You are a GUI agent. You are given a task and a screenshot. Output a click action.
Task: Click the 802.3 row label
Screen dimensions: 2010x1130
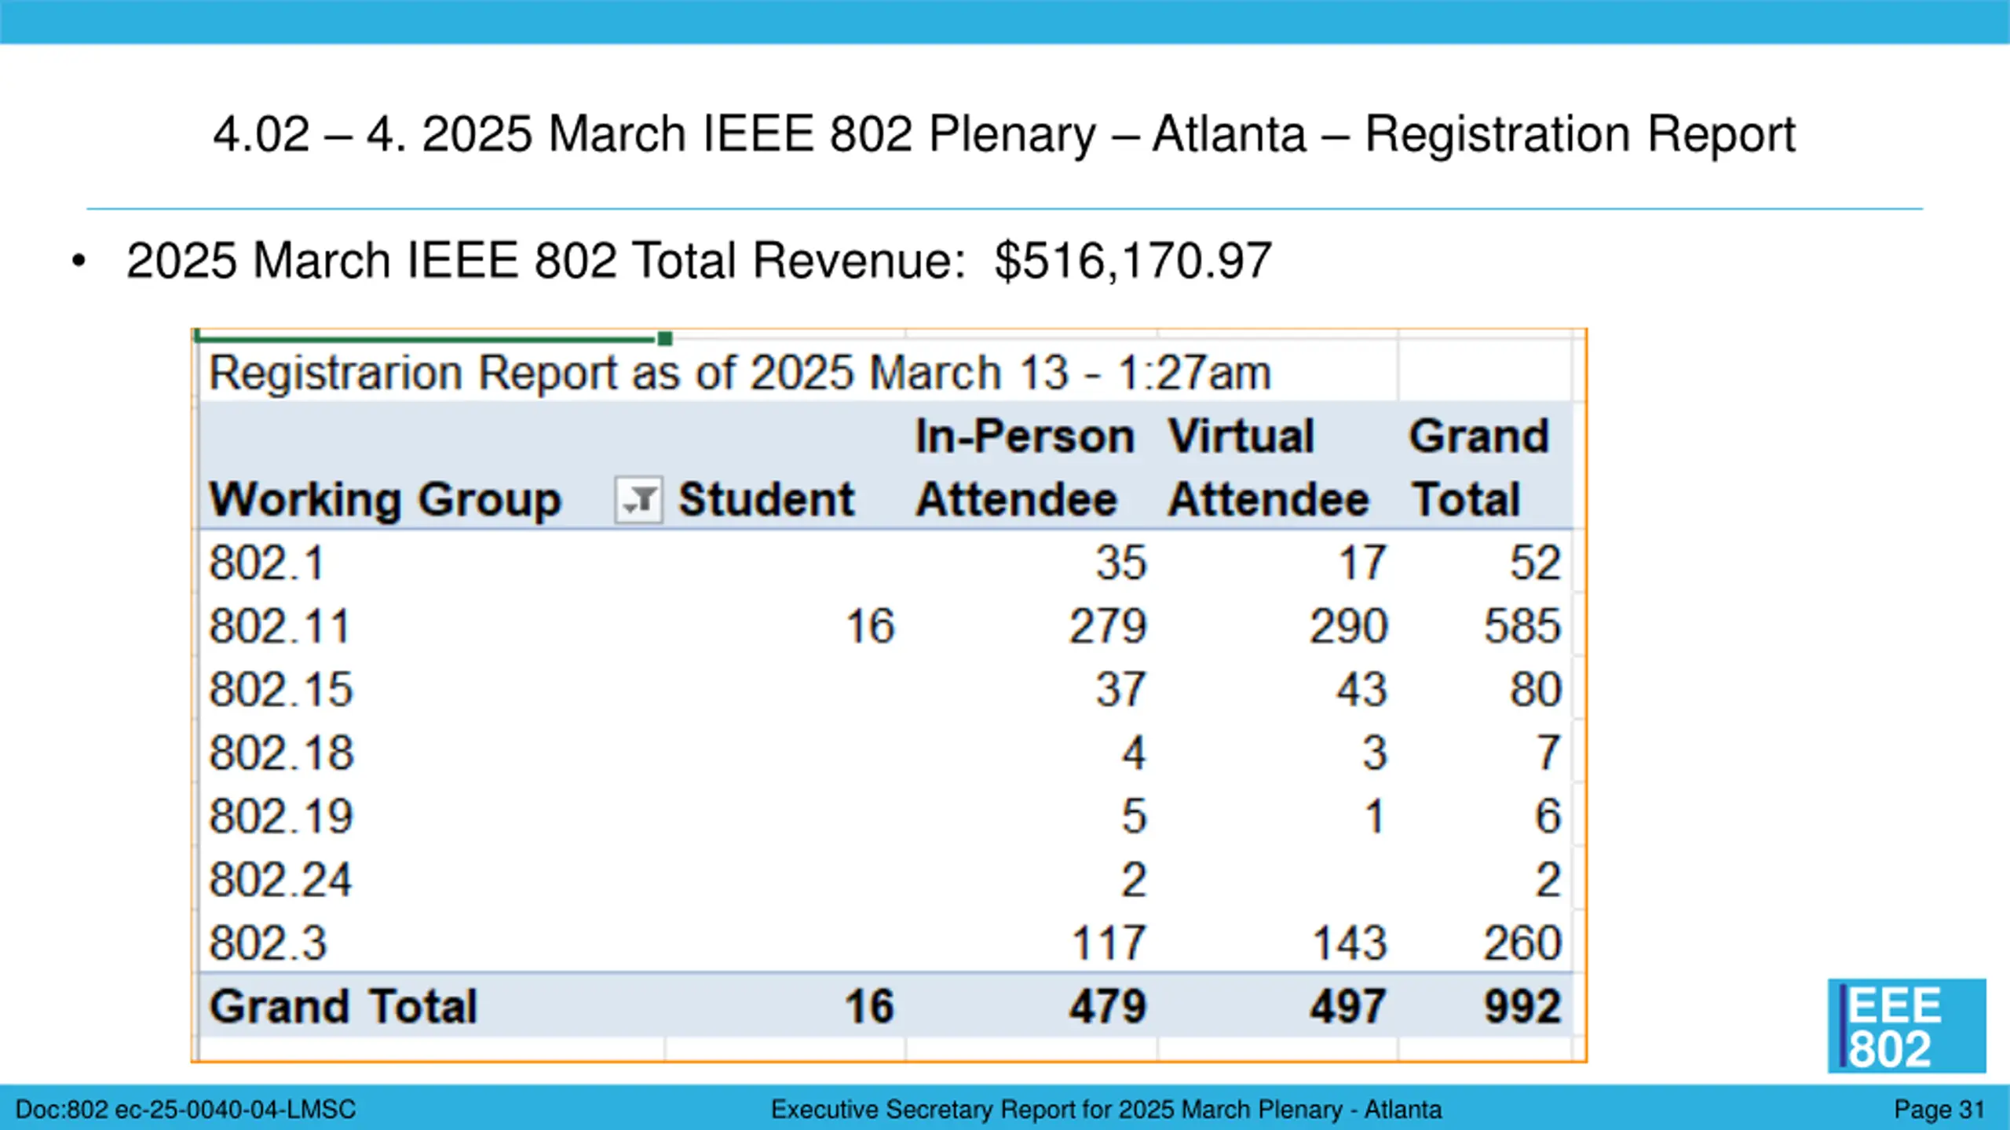point(268,942)
